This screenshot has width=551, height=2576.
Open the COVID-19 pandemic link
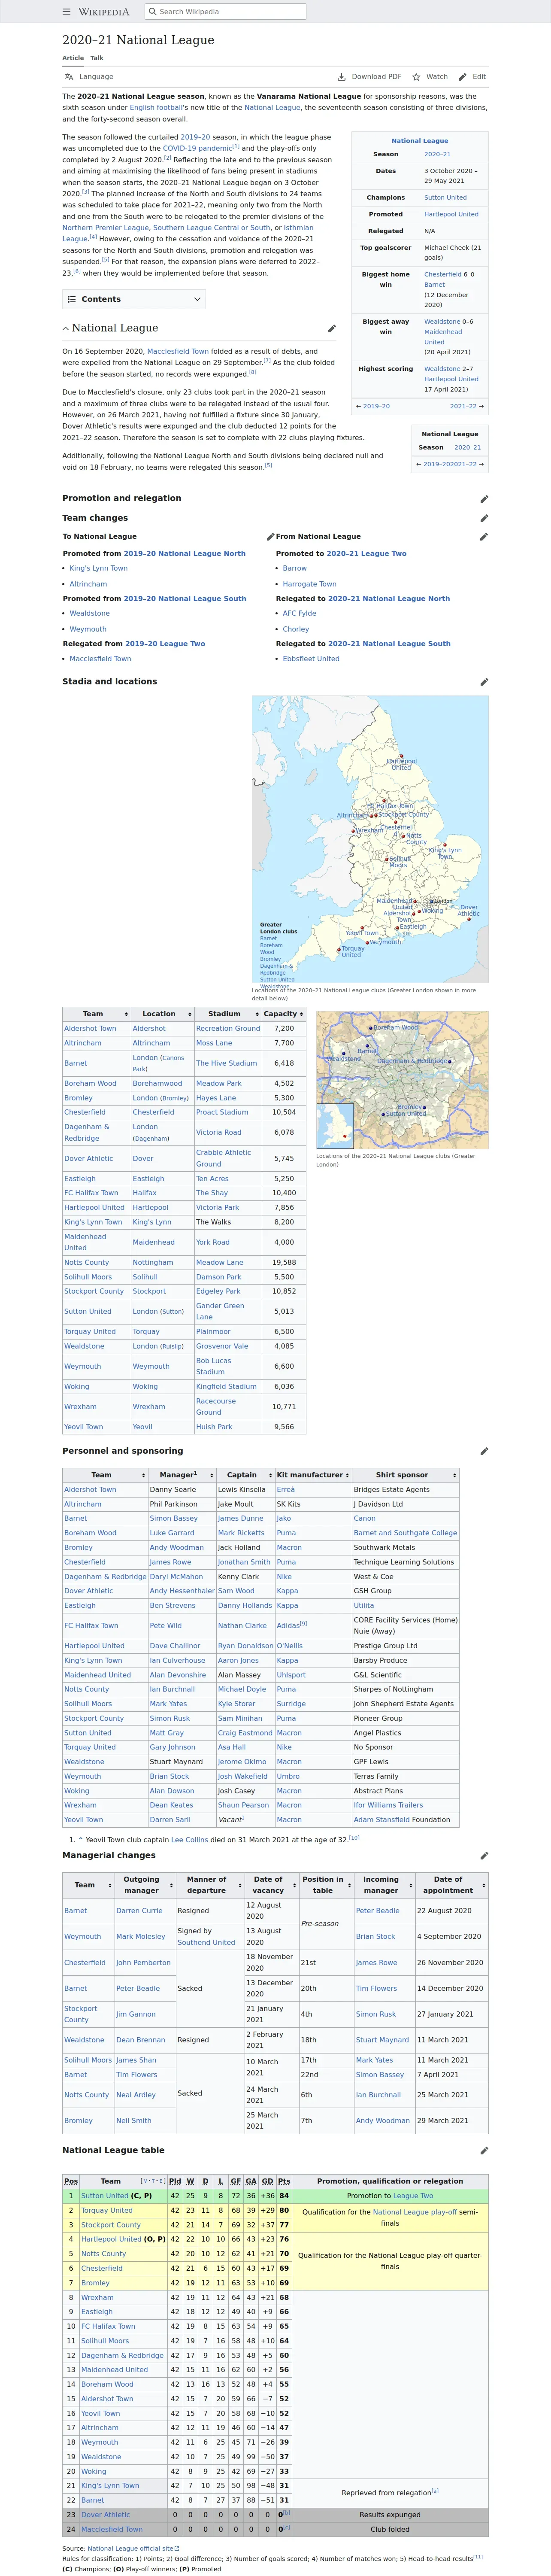coord(197,148)
